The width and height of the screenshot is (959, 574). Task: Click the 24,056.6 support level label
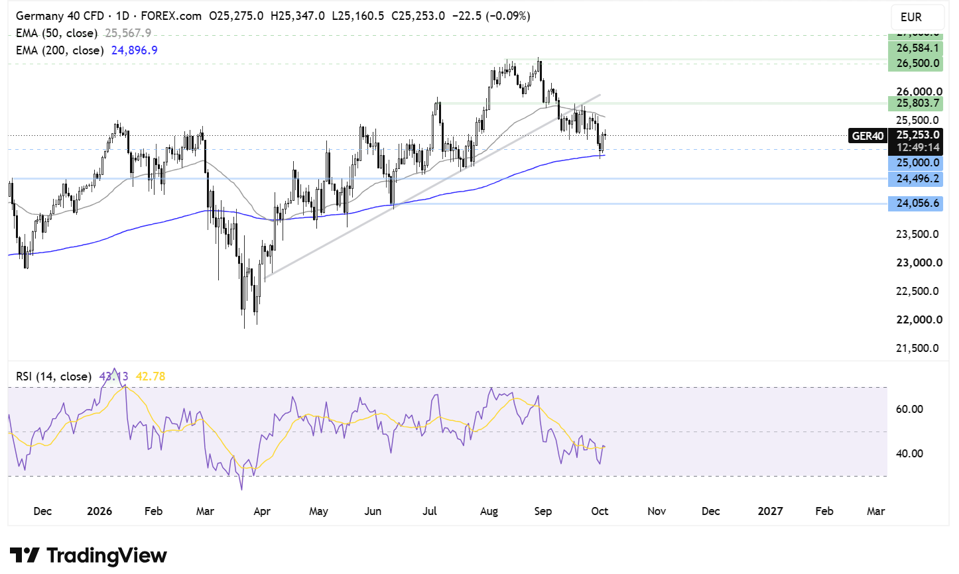[x=915, y=203]
